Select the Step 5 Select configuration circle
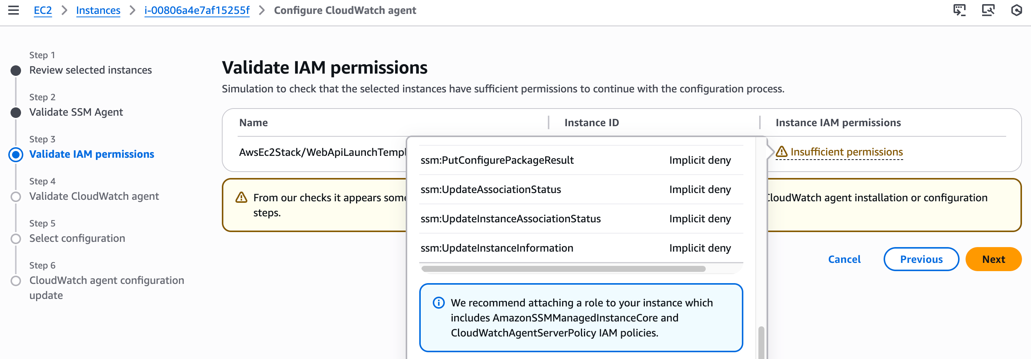This screenshot has width=1031, height=359. tap(16, 239)
